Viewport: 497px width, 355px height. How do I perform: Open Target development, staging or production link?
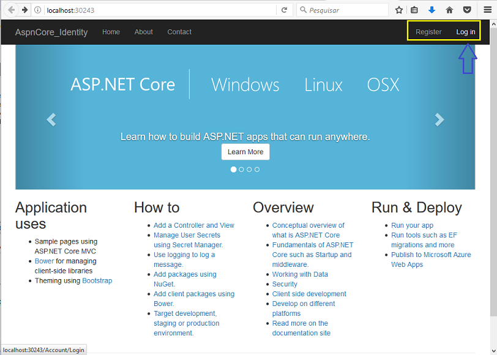186,323
